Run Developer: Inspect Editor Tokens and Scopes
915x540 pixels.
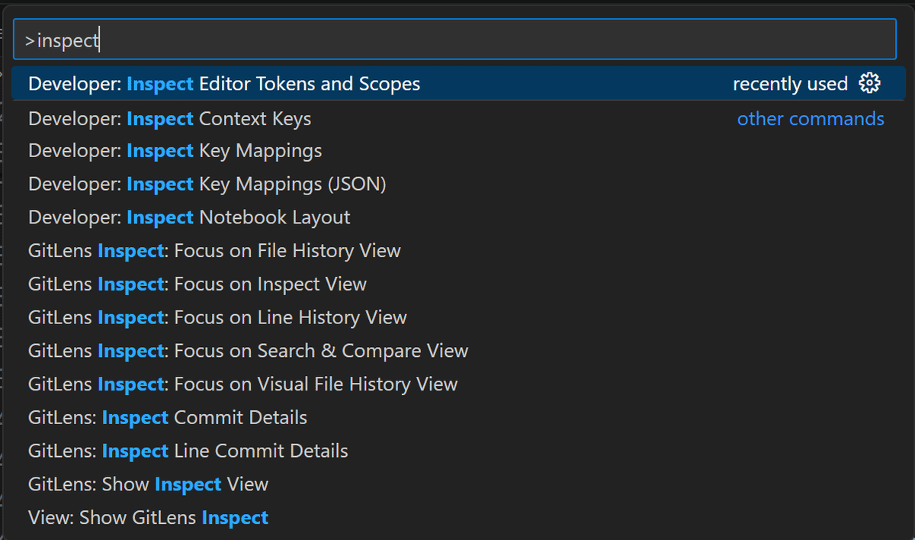[x=457, y=83]
